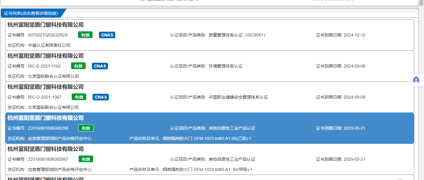Open company title of certificate ISC-E-2021-1162 card
The height and width of the screenshot is (180, 424).
46,56
